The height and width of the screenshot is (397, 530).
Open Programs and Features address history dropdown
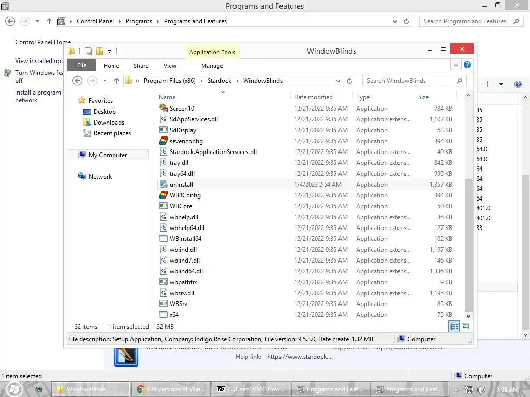pyautogui.click(x=395, y=21)
